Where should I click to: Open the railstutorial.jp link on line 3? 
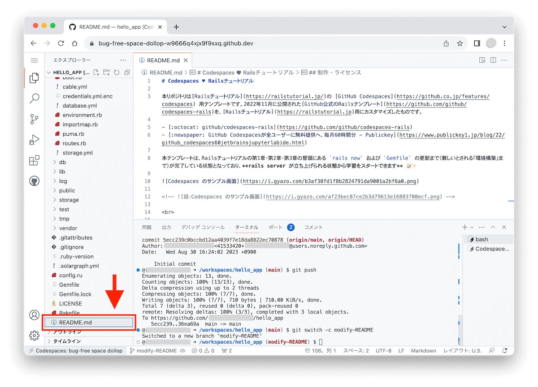[284, 96]
